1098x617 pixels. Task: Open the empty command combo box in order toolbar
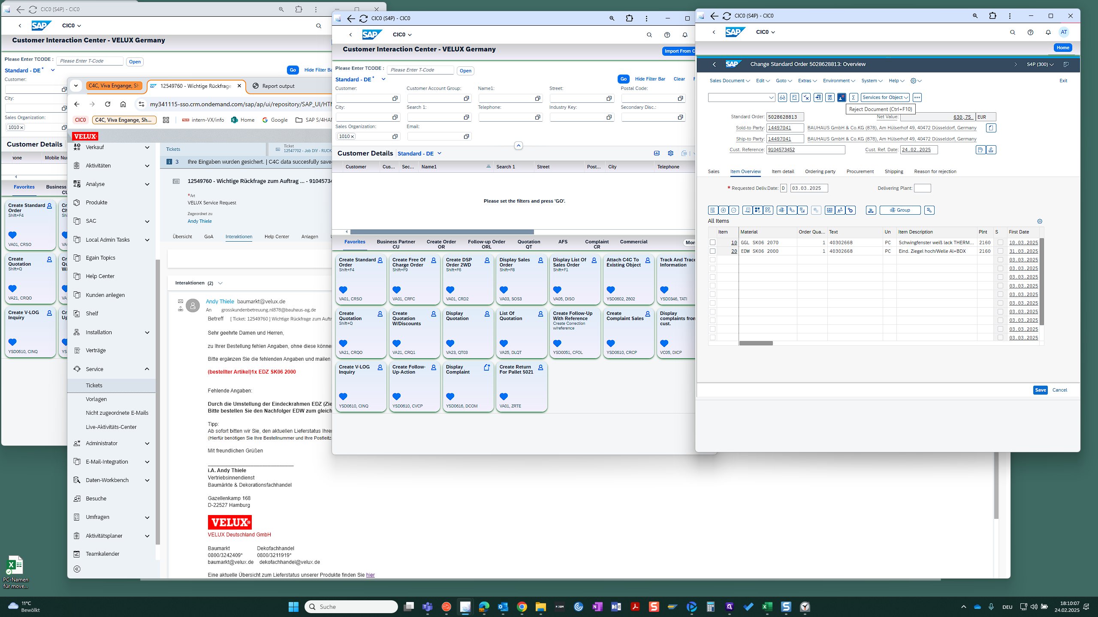741,97
